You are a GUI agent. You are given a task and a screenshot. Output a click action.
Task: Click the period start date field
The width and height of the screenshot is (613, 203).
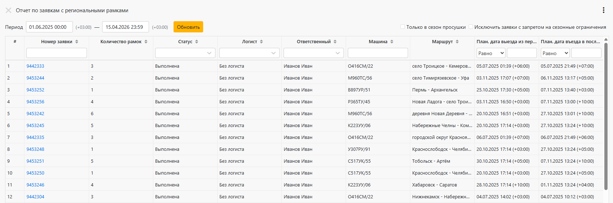(x=49, y=27)
